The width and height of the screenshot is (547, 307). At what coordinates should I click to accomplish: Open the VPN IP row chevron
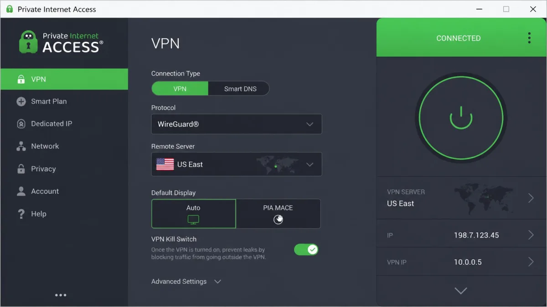(x=531, y=262)
